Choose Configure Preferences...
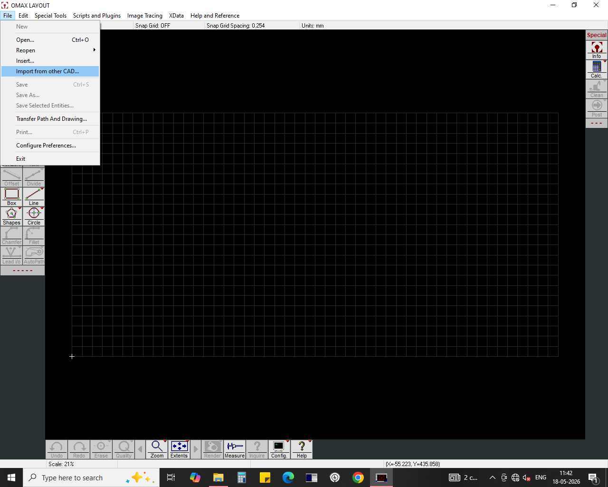608x487 pixels. click(50, 146)
